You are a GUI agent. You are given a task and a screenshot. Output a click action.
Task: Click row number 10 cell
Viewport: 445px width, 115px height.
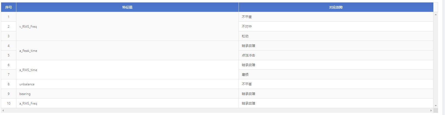9,103
